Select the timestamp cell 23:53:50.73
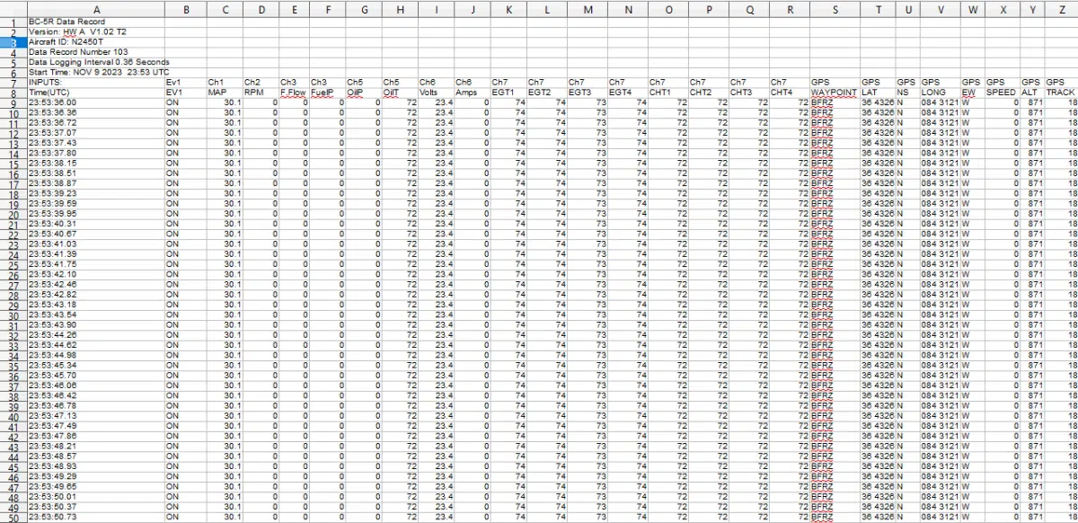The image size is (1078, 523). (x=52, y=518)
